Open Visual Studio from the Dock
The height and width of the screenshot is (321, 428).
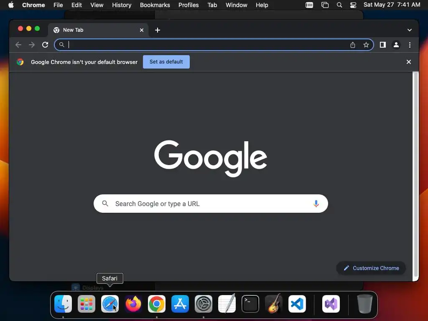click(x=331, y=304)
